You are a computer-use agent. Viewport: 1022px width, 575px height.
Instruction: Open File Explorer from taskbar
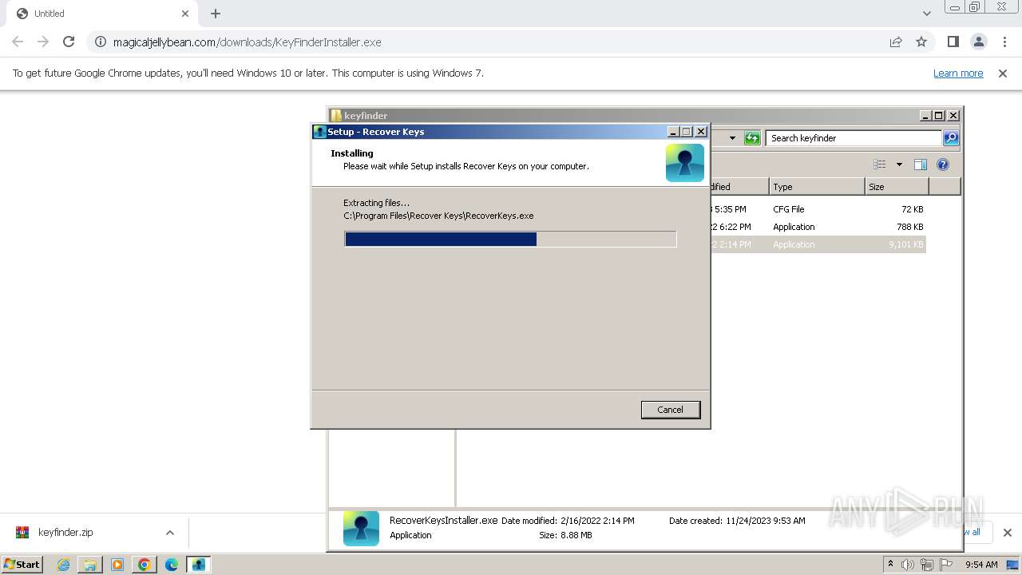tap(90, 565)
